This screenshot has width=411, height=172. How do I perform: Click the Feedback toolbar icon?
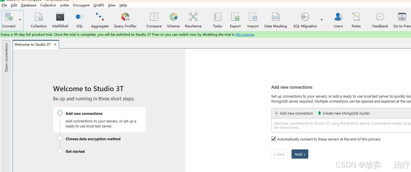click(380, 20)
